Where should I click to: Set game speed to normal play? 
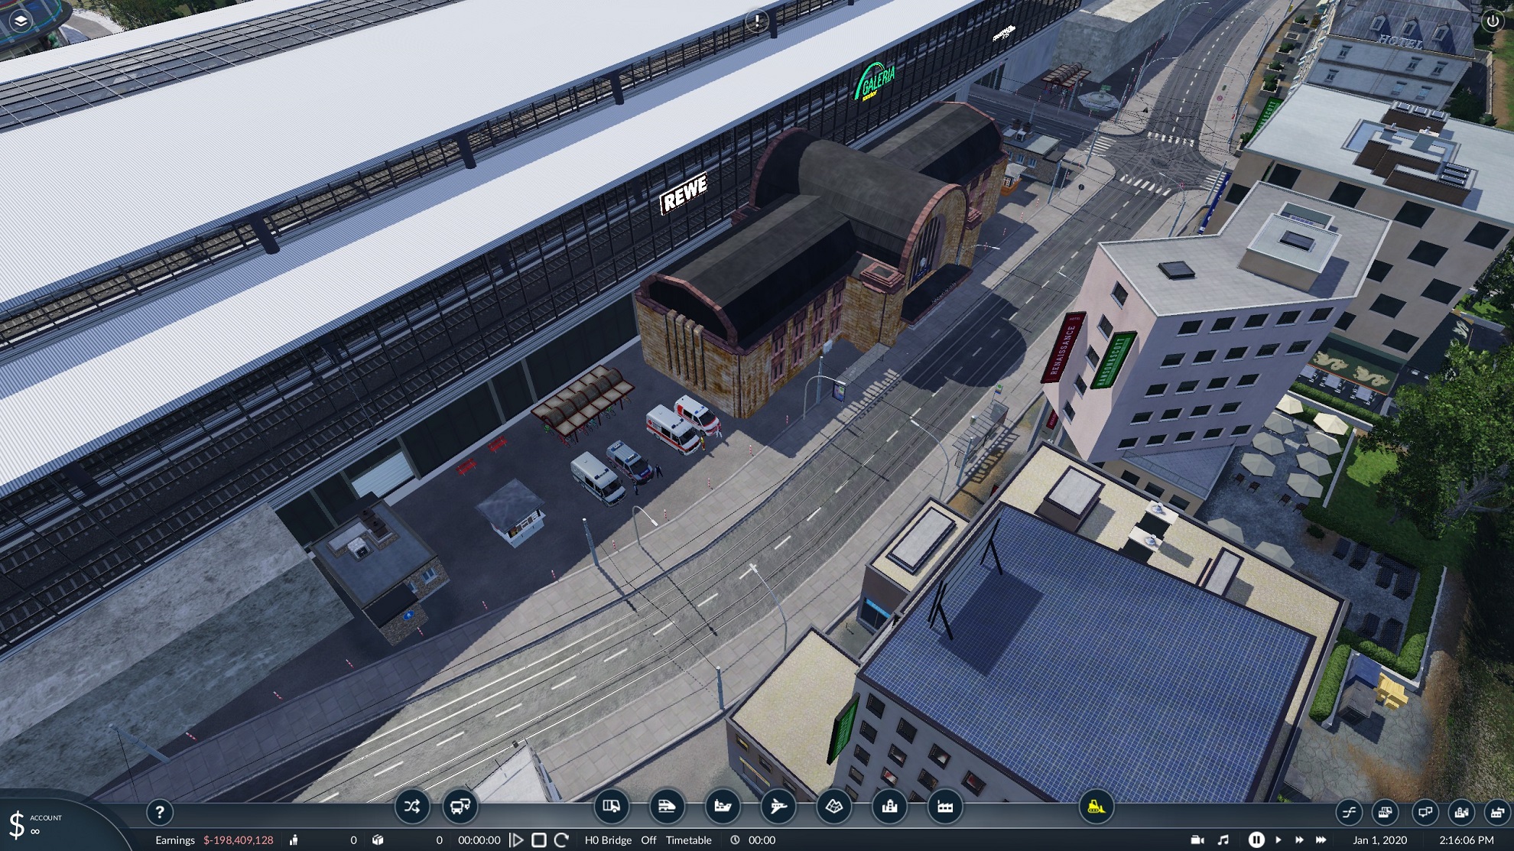pos(1278,840)
